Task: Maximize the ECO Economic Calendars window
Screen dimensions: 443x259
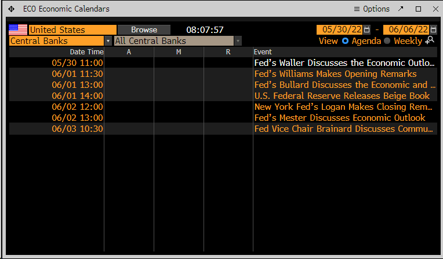Action: (x=419, y=9)
